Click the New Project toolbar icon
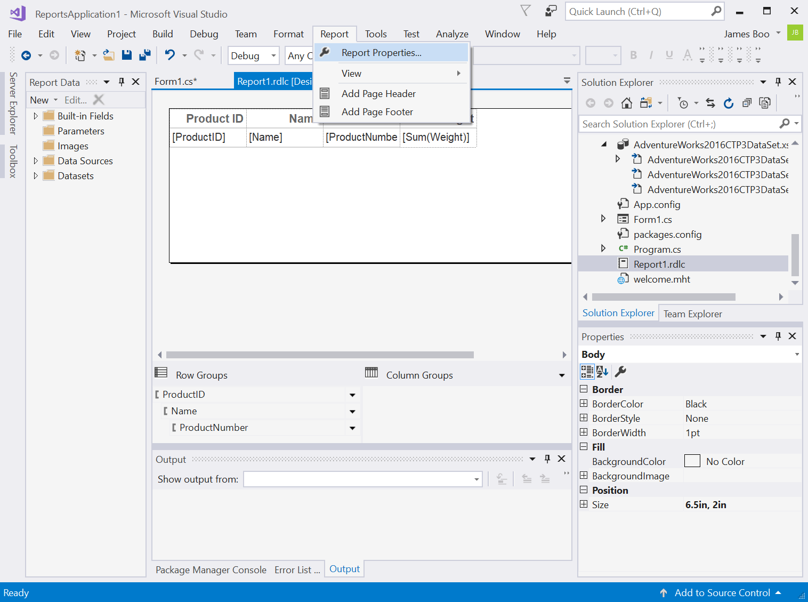Image resolution: width=808 pixels, height=602 pixels. point(80,55)
